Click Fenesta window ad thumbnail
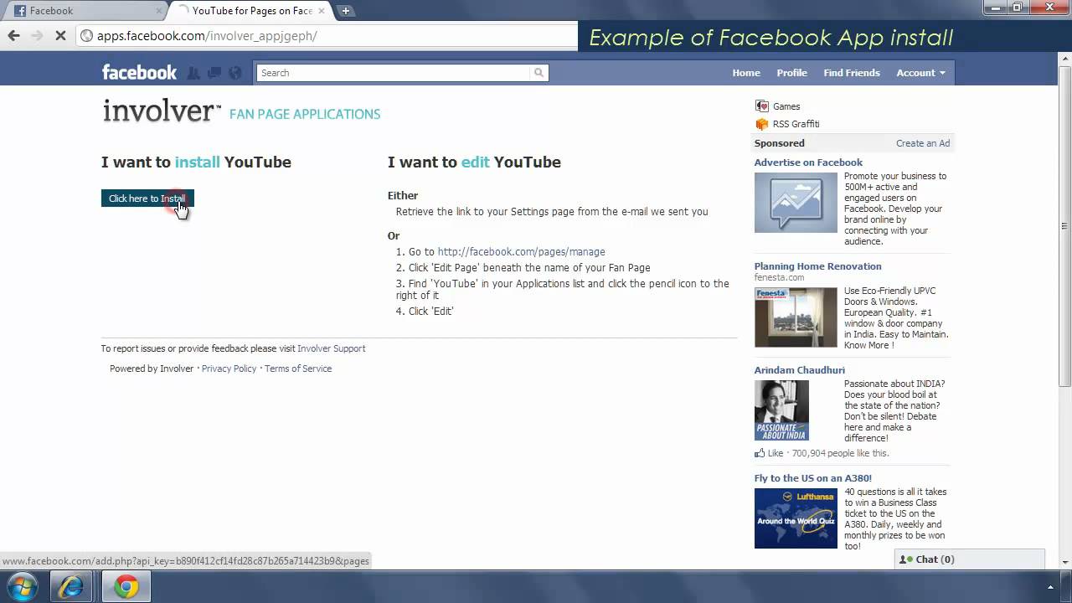 click(x=796, y=317)
